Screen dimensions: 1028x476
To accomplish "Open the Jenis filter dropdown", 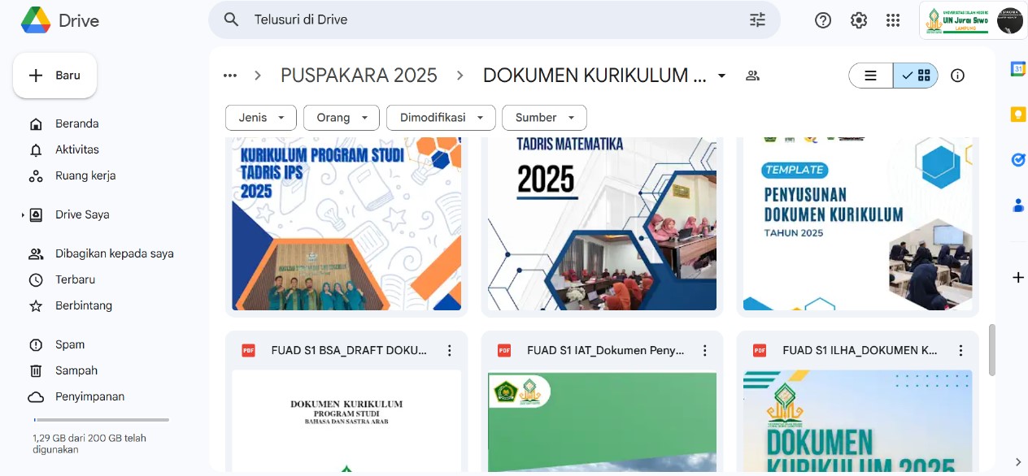I will (261, 118).
